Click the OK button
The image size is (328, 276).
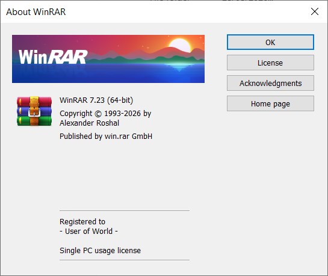click(x=270, y=42)
